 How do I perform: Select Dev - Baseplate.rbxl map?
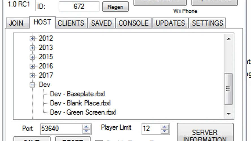(x=77, y=94)
